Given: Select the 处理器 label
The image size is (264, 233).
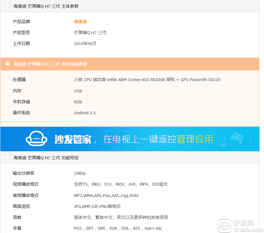Looking at the screenshot, I should pos(19,79).
